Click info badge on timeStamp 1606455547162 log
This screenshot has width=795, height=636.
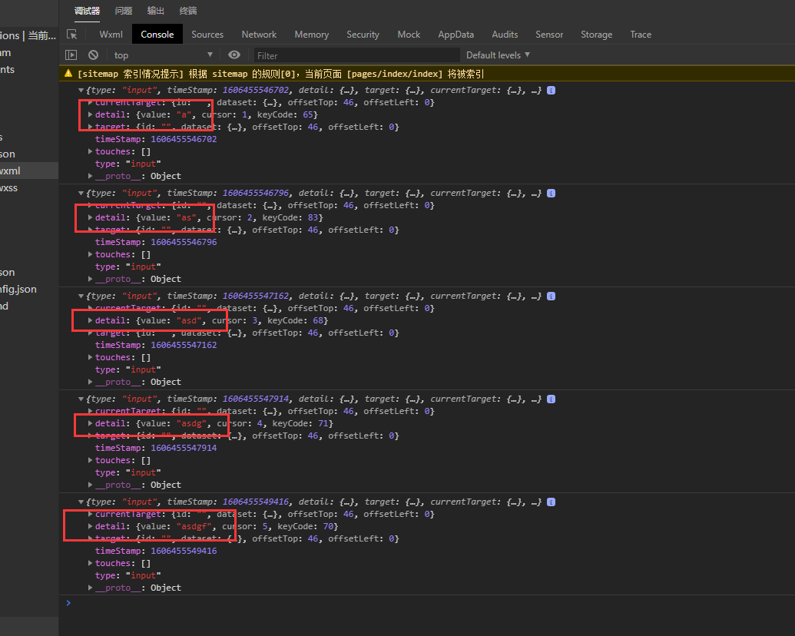(x=552, y=296)
